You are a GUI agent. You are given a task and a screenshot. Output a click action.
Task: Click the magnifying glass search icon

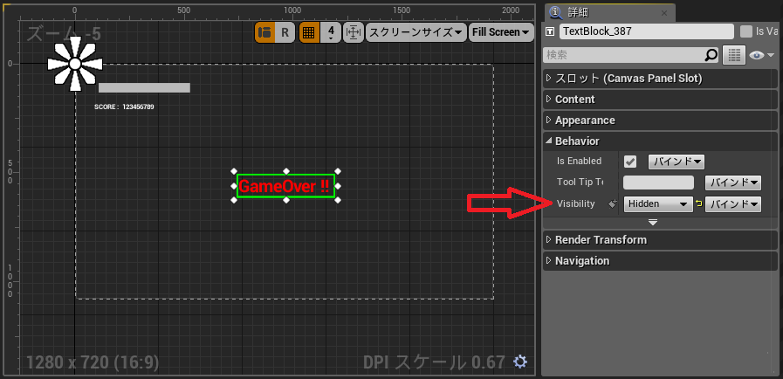tap(711, 55)
